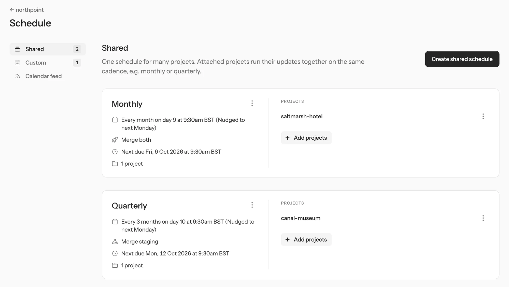
Task: Open the Custom schedules tab
Action: click(48, 63)
